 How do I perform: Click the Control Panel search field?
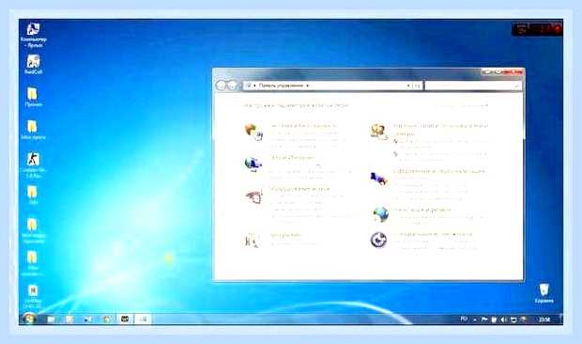coord(473,86)
